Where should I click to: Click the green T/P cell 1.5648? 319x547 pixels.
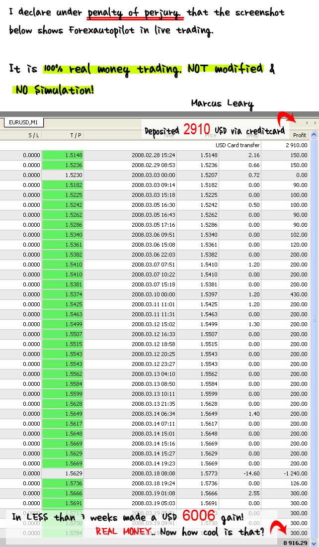[x=63, y=433]
